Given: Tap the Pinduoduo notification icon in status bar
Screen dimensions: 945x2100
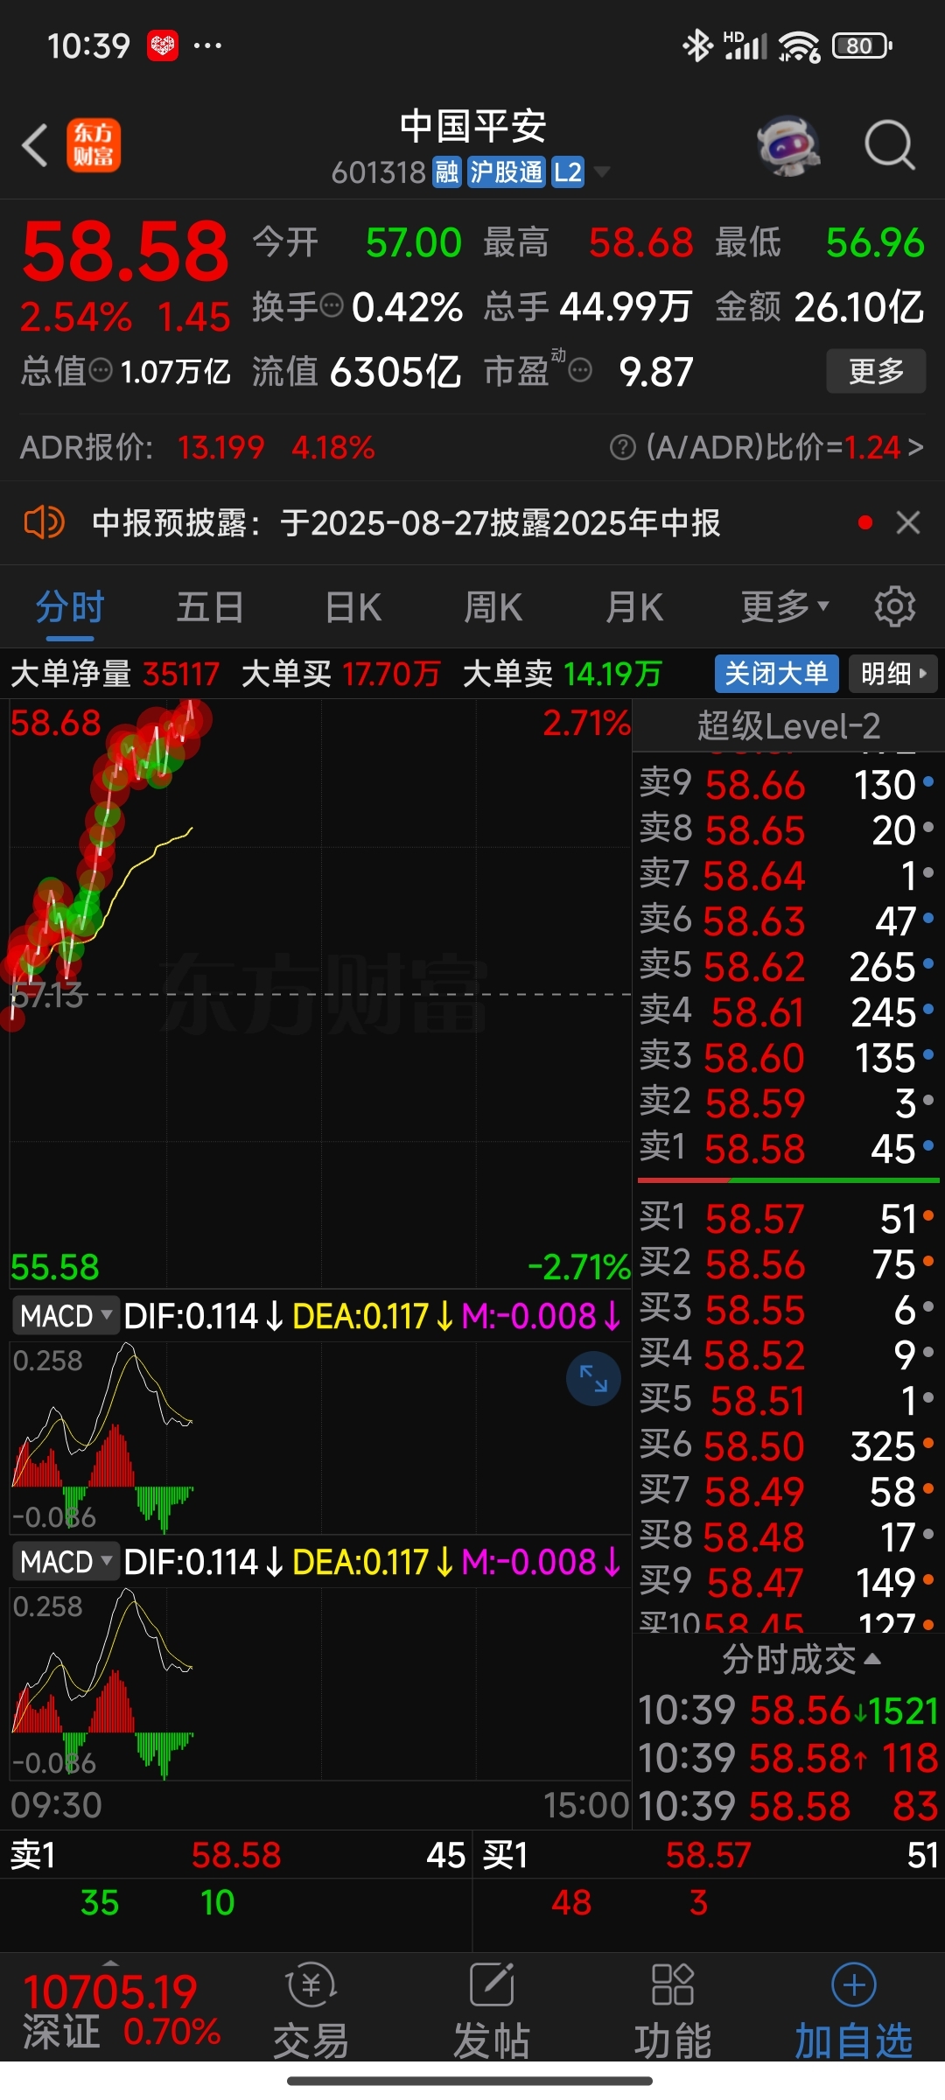Looking at the screenshot, I should tap(163, 45).
